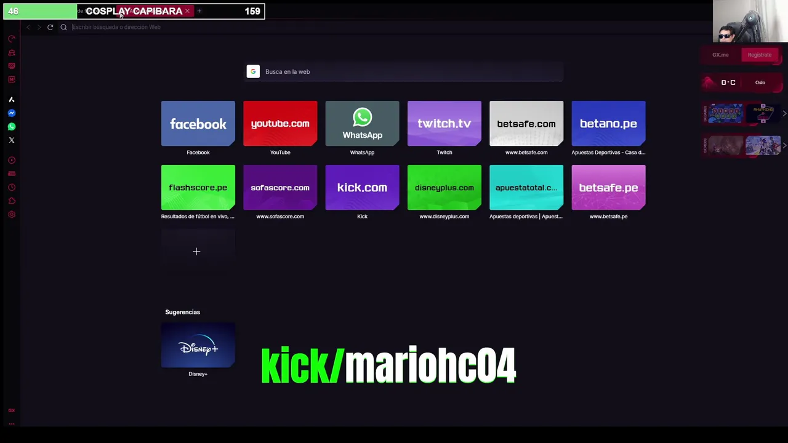The height and width of the screenshot is (443, 788).
Task: Open the Aria AI icon in sidebar
Action: [x=11, y=99]
